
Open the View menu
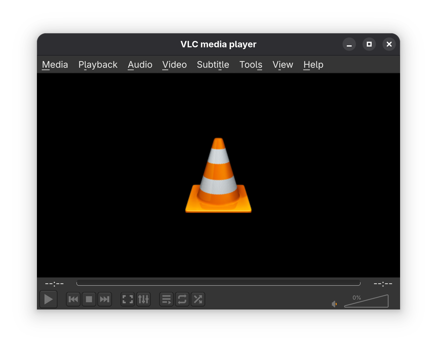(283, 65)
